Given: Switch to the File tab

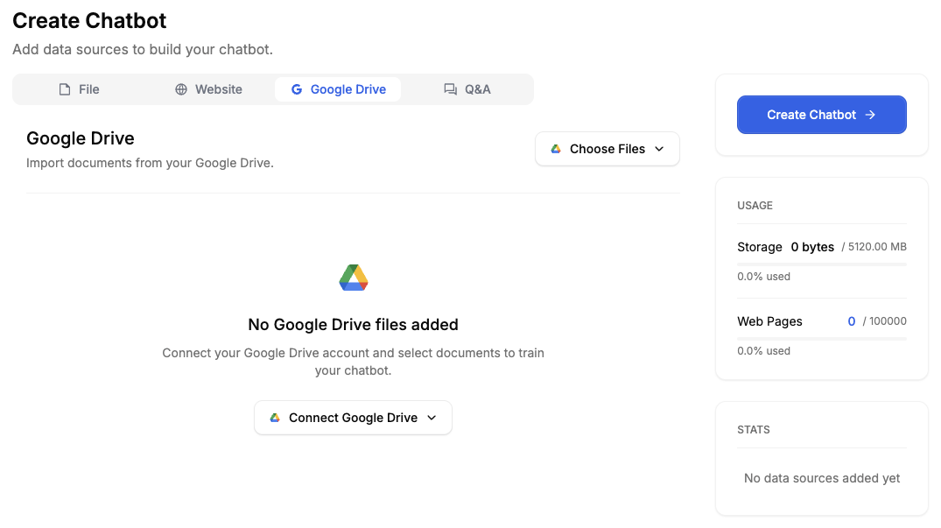Looking at the screenshot, I should point(79,88).
